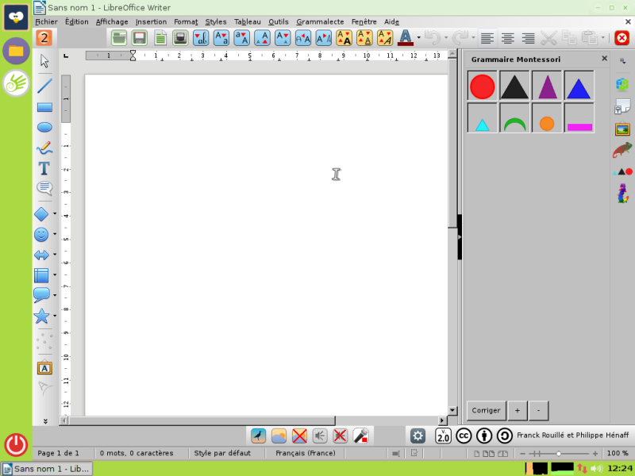Center align text
This screenshot has height=476, width=635.
tap(508, 38)
